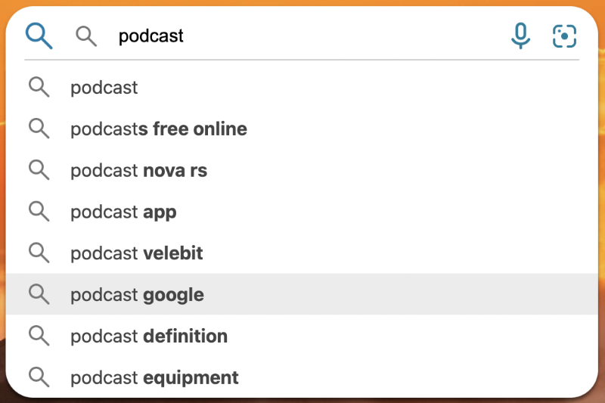Choose the 'podcast velebit' suggestion
605x403 pixels.
click(302, 253)
